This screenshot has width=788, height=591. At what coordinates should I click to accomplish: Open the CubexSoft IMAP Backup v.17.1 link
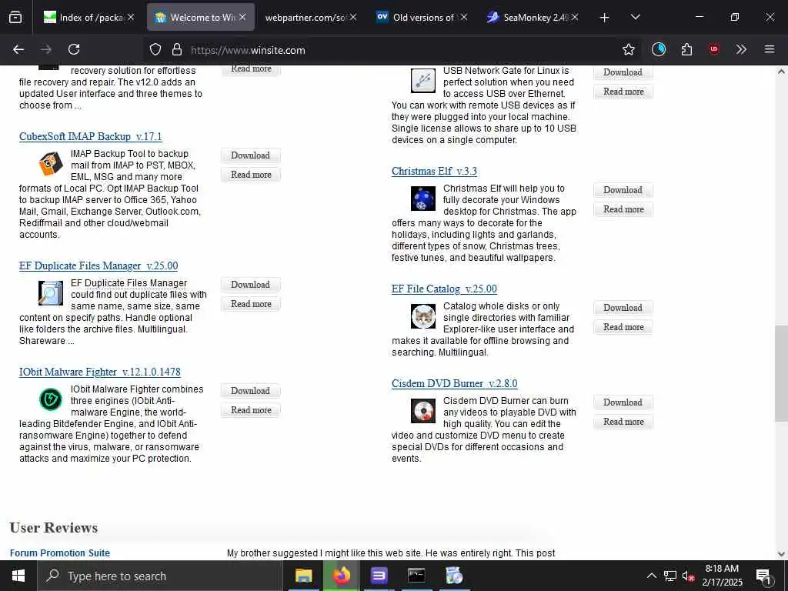click(91, 137)
